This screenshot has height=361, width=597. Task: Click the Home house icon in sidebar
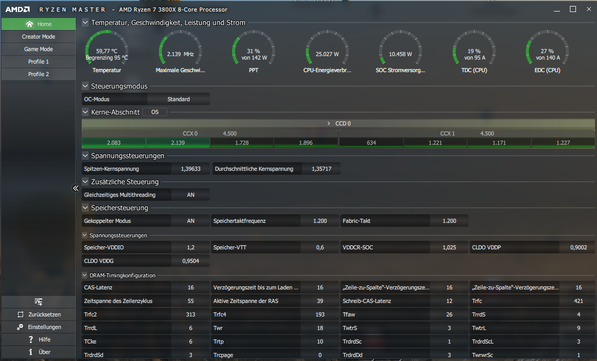(x=30, y=24)
